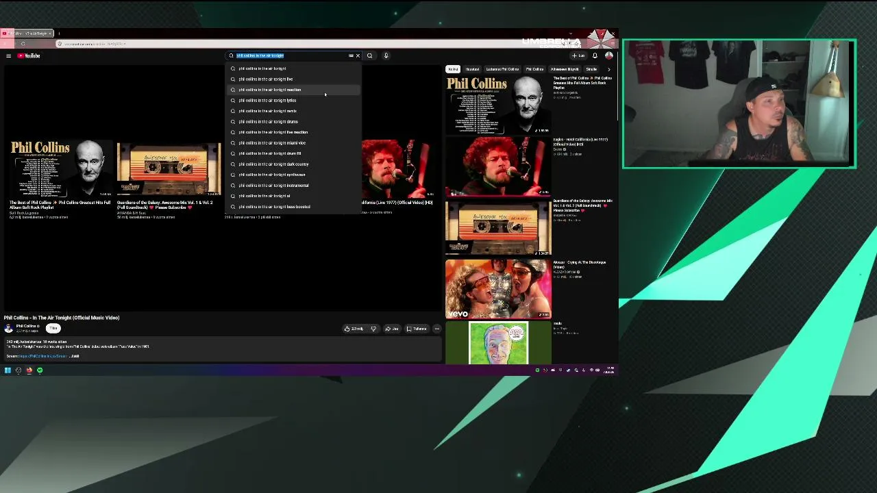Open the account avatar menu
877x493 pixels.
tap(608, 55)
